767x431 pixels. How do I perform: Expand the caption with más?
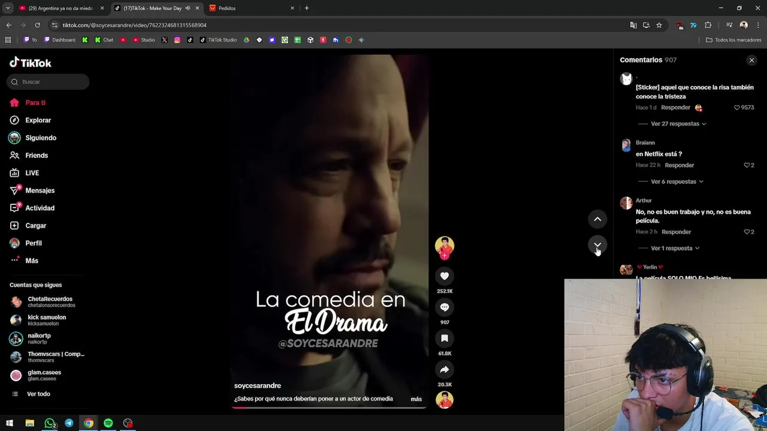[x=416, y=399]
